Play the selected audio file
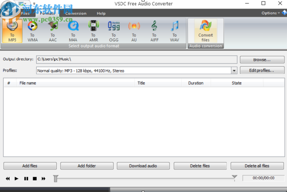 click(x=16, y=179)
